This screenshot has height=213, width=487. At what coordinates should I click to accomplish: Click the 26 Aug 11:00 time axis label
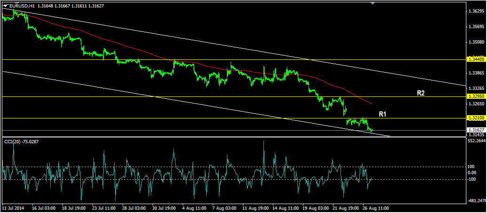point(375,207)
